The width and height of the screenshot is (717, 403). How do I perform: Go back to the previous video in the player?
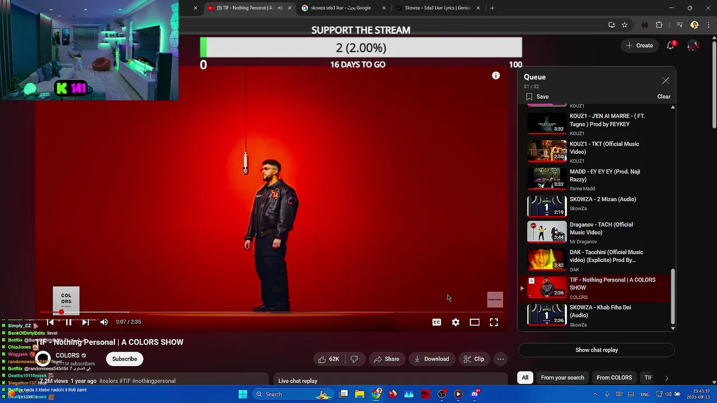coord(50,322)
